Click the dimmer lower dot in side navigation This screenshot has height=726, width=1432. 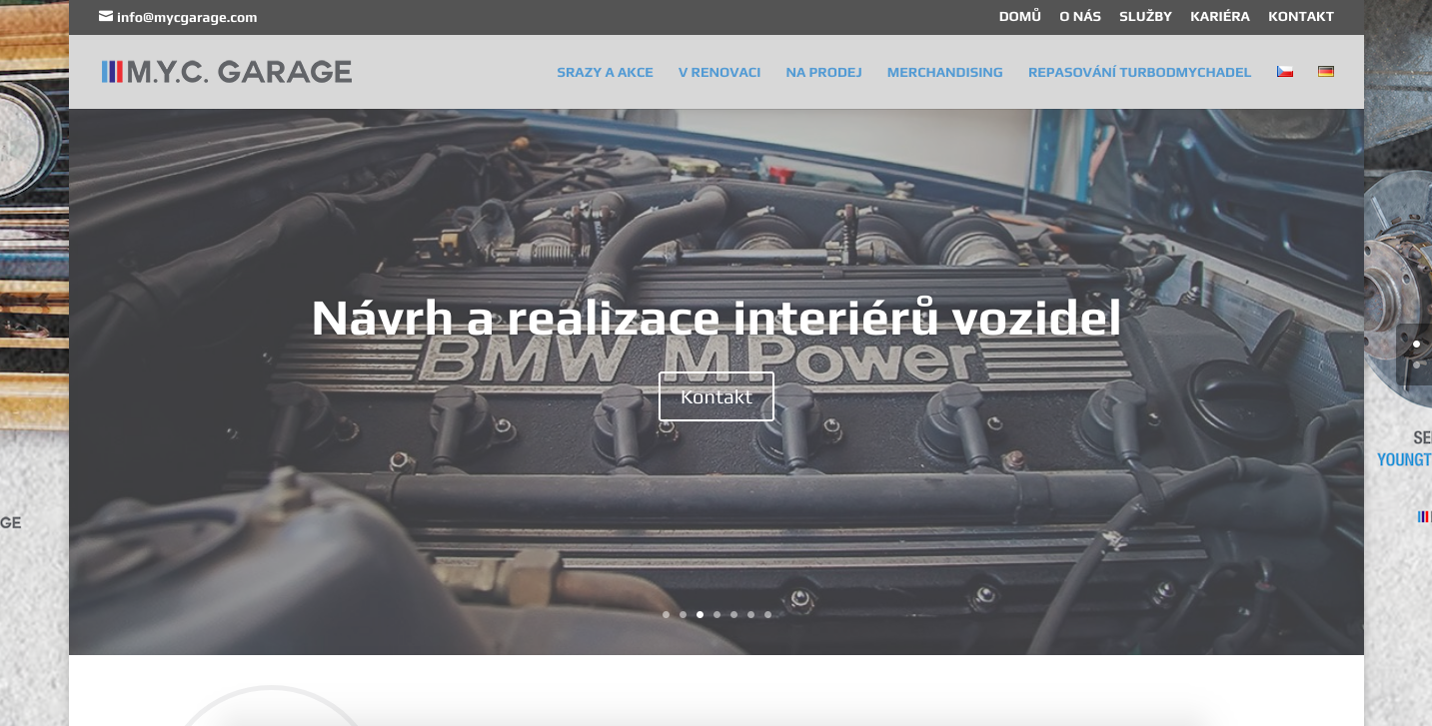click(x=1416, y=364)
